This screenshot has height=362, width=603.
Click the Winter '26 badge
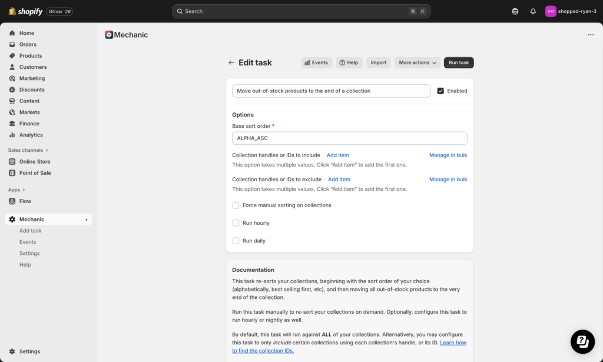pos(59,12)
